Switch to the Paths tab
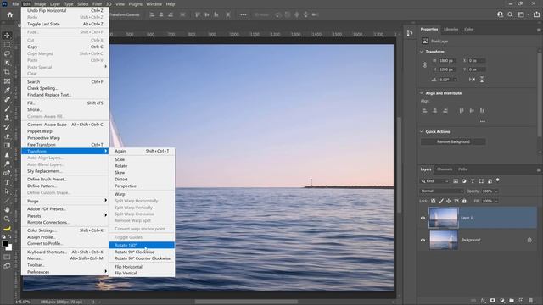Viewport: 543px width, 305px height. (463, 169)
